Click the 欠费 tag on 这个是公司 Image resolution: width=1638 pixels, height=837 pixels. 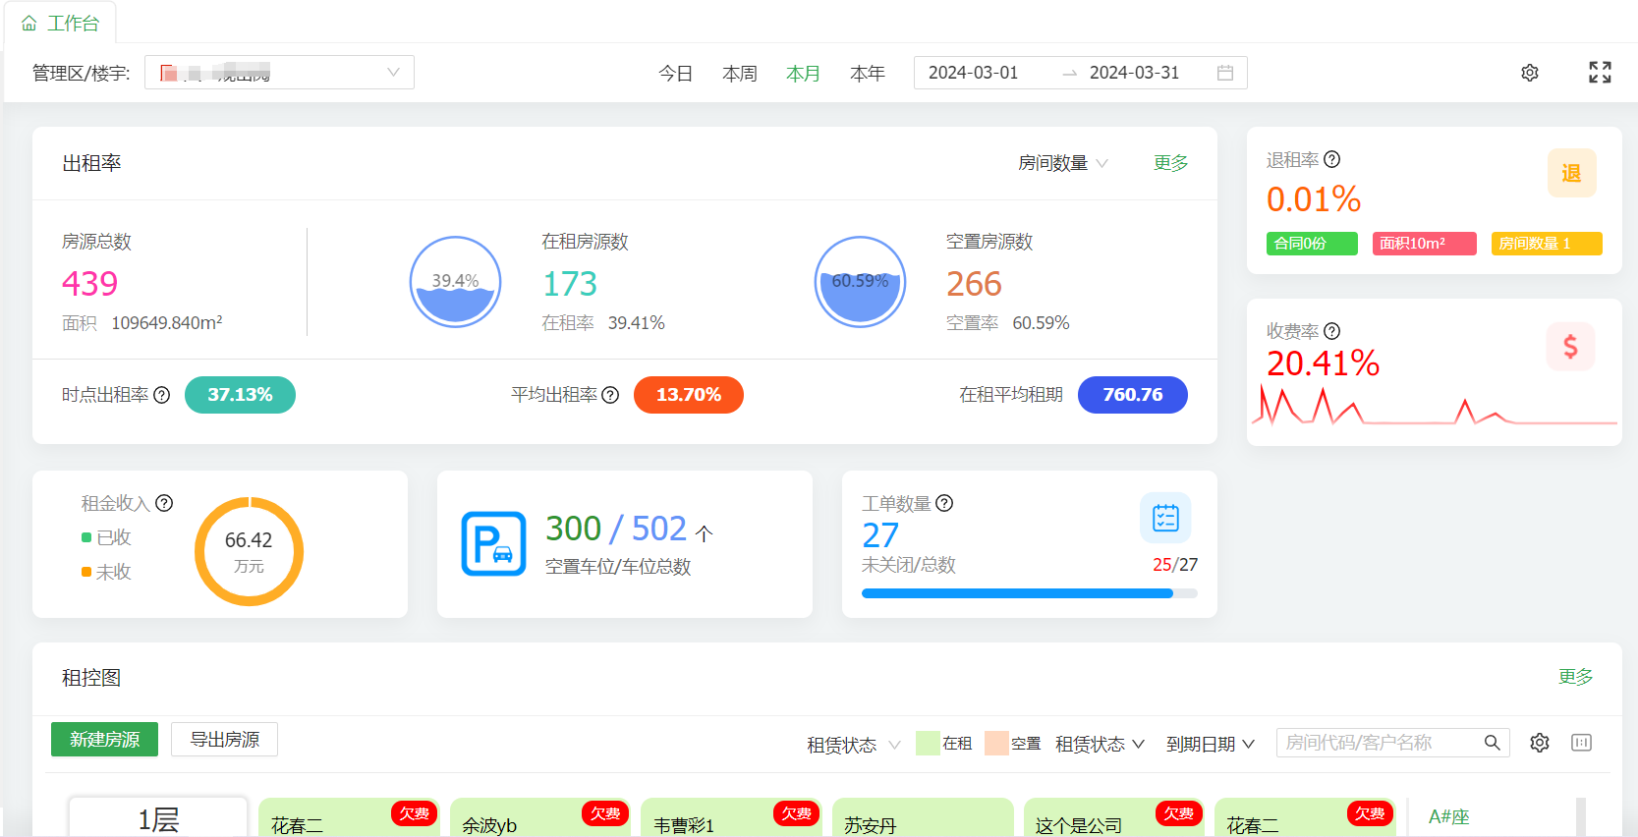[x=1179, y=813]
